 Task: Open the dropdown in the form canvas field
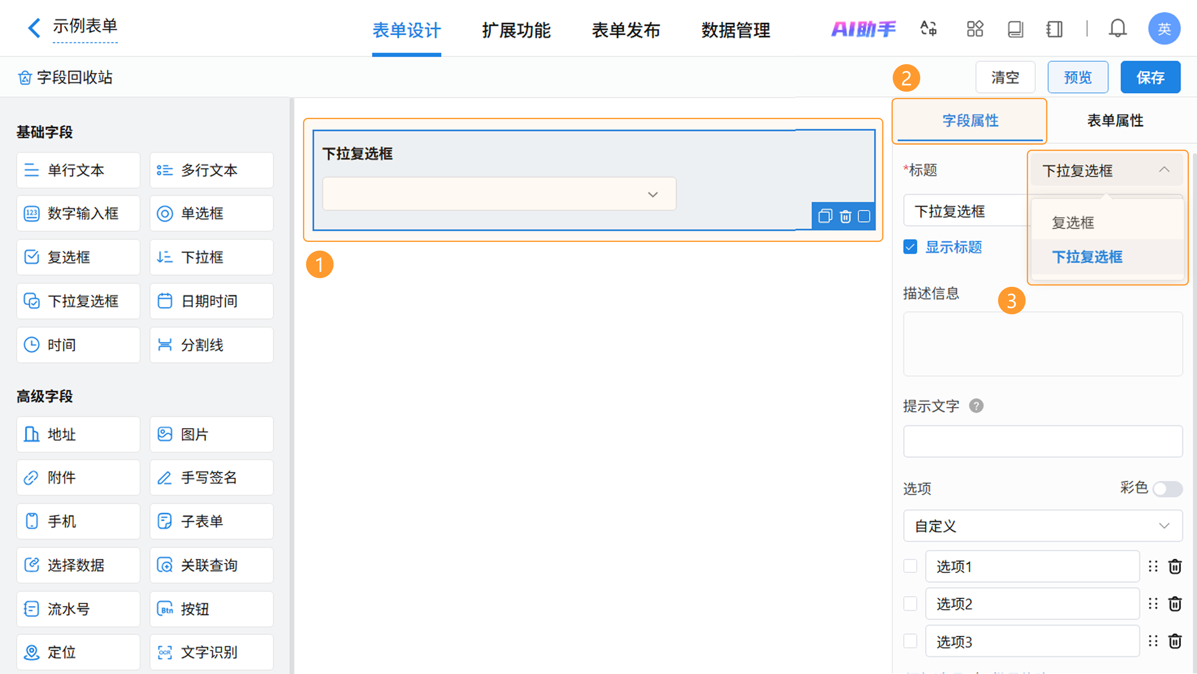(499, 194)
